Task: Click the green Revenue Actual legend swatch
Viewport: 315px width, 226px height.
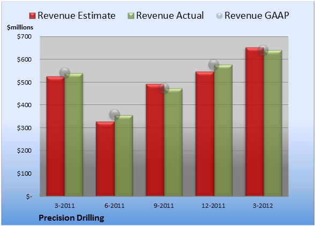Action: click(131, 16)
